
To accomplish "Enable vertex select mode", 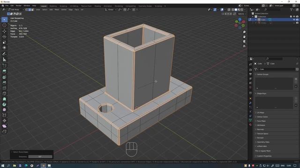I will tap(27, 9).
